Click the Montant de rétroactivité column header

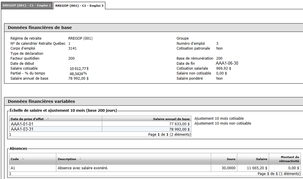coord(285,159)
